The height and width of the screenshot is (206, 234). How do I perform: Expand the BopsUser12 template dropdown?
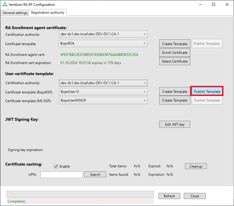(x=103, y=92)
